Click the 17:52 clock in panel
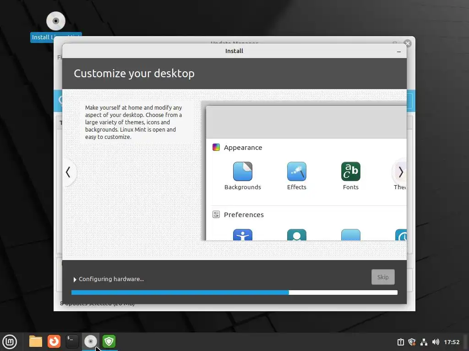The image size is (469, 351). pos(451,342)
